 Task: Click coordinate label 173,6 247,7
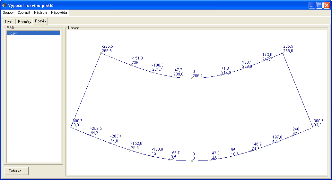267,57
